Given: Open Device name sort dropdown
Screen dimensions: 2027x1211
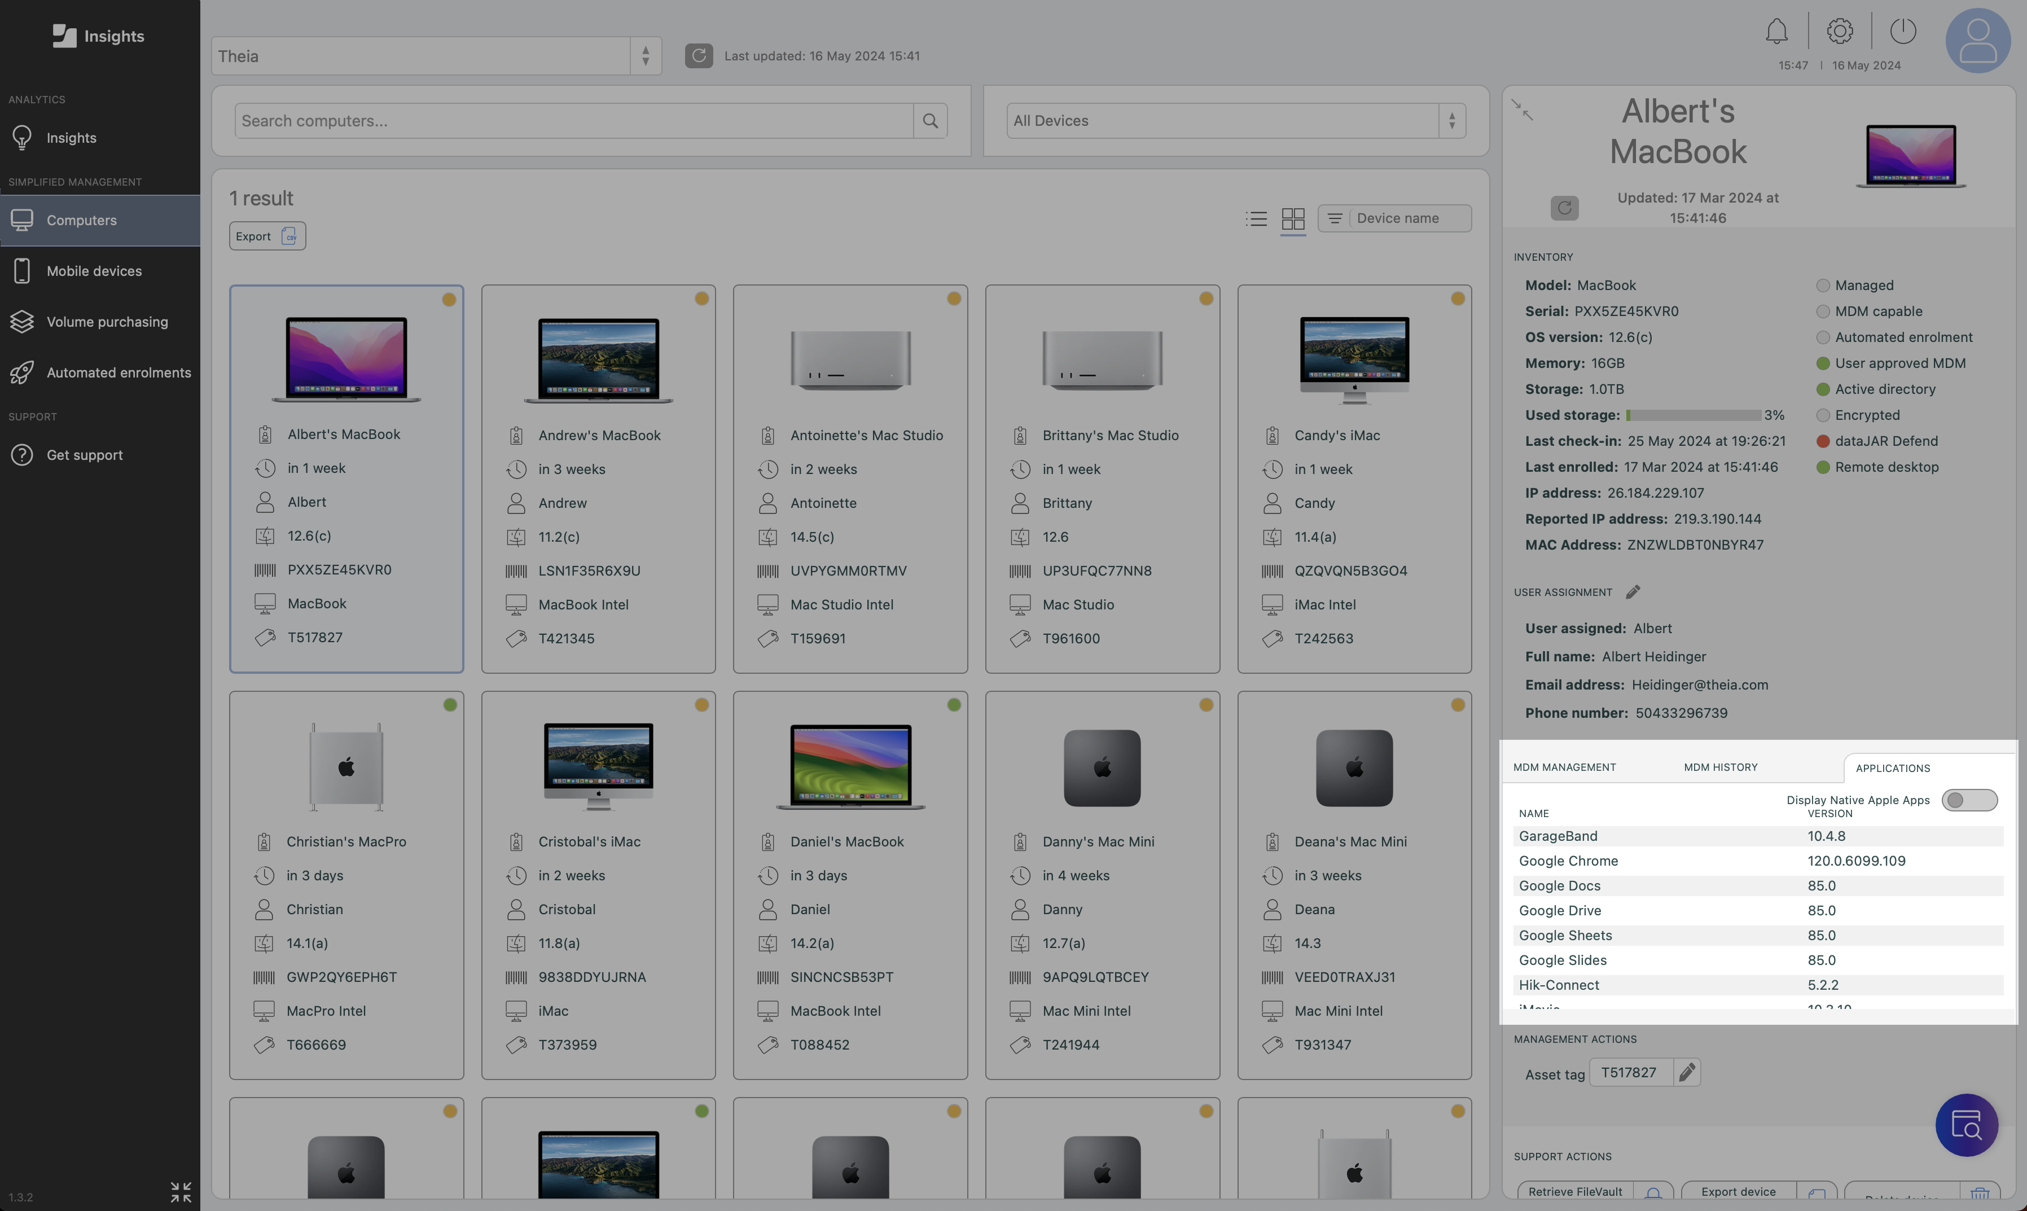Looking at the screenshot, I should [1394, 219].
